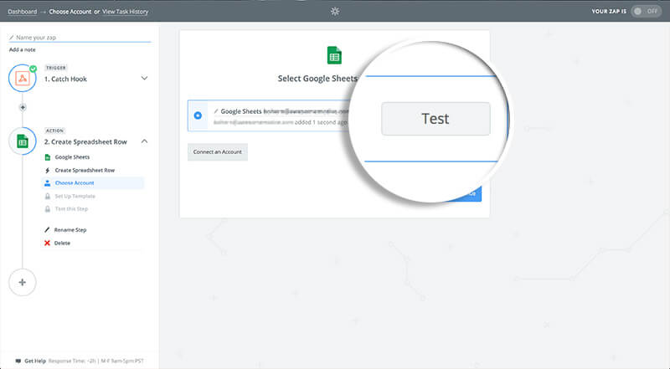This screenshot has height=369, width=670.
Task: Click pencil icon next to account name
Action: point(216,111)
